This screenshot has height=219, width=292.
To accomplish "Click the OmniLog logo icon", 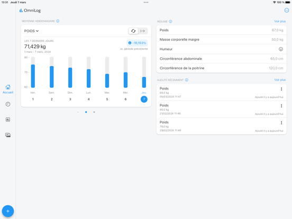I will click(21, 11).
